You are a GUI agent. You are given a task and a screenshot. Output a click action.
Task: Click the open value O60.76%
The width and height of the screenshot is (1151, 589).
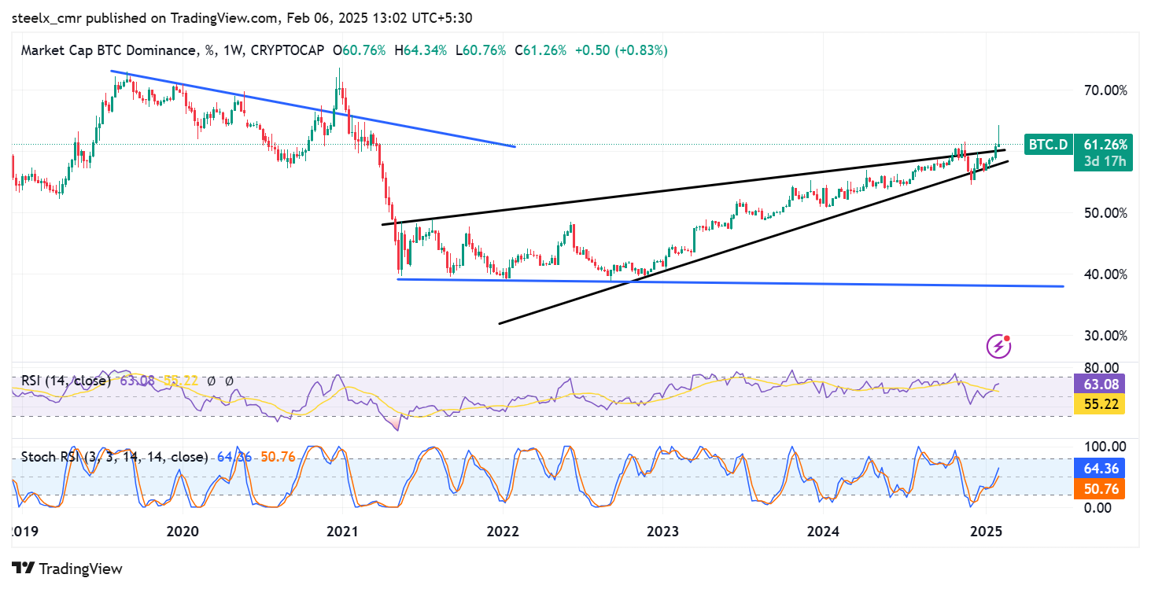[359, 50]
